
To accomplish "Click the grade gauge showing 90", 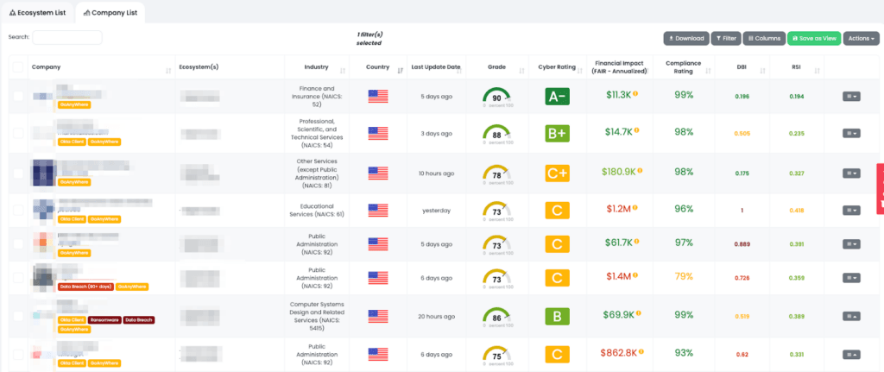I will (496, 97).
